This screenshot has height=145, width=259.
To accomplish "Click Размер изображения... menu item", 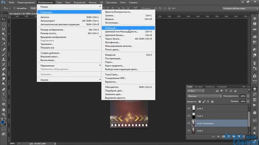I will click(69, 29).
